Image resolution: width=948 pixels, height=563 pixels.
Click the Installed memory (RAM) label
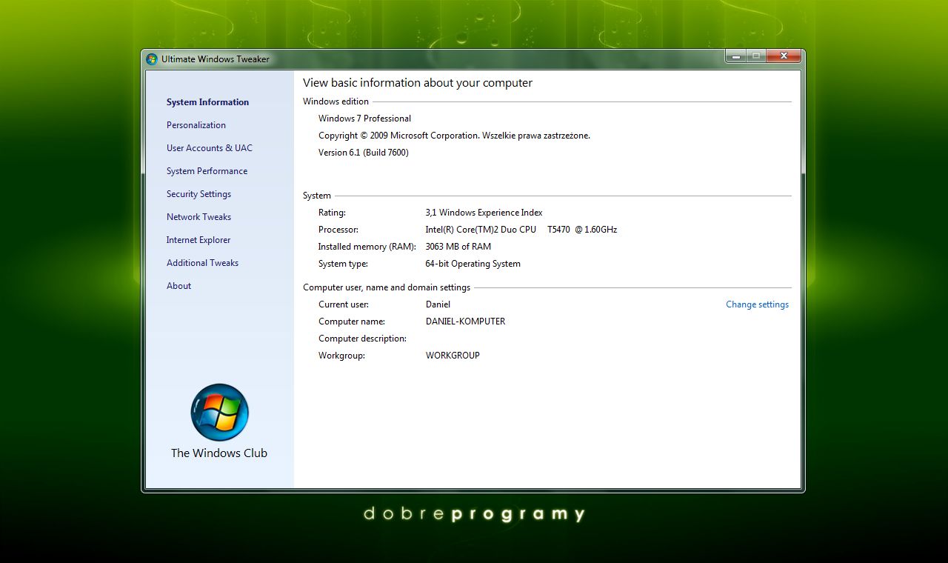pyautogui.click(x=367, y=247)
